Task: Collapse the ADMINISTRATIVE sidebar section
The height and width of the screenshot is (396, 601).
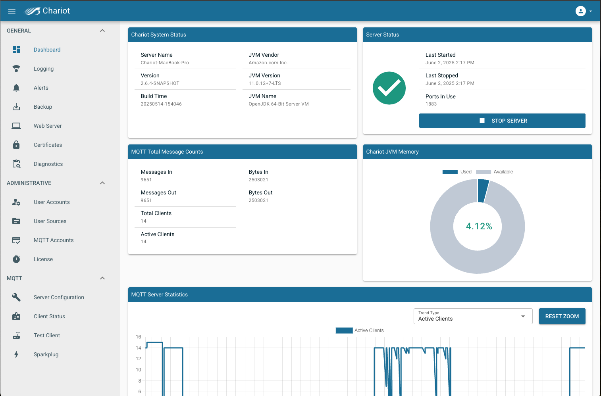Action: pyautogui.click(x=102, y=183)
